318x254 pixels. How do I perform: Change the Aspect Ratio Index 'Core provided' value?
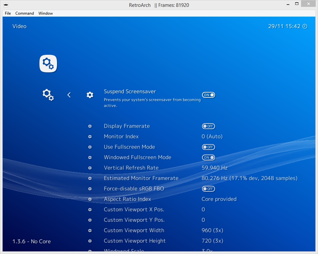[219, 199]
